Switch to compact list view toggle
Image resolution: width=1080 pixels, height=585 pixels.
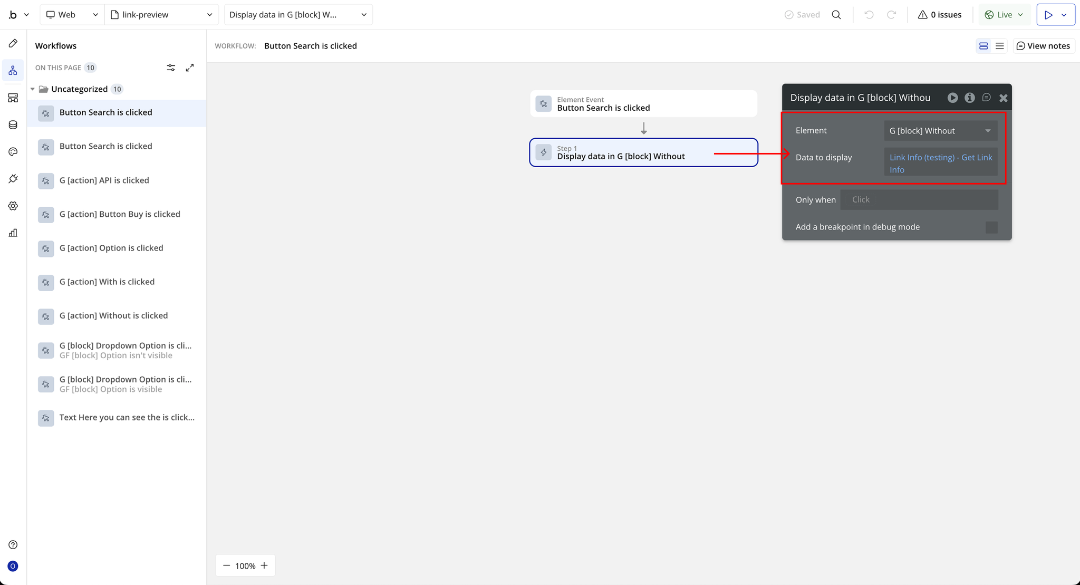tap(999, 46)
